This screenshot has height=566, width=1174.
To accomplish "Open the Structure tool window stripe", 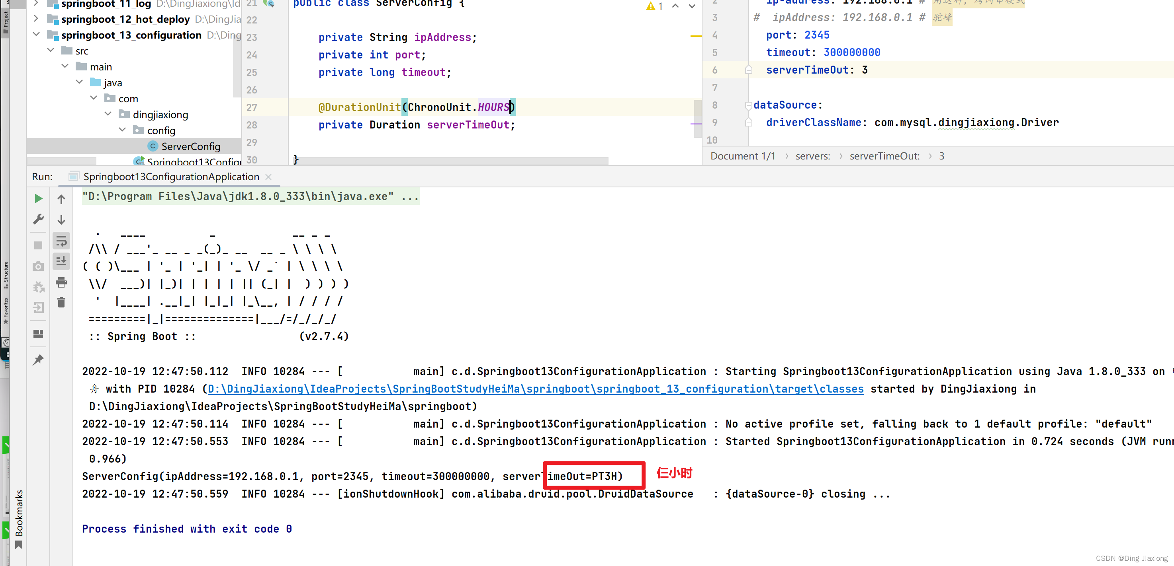I will click(x=6, y=274).
